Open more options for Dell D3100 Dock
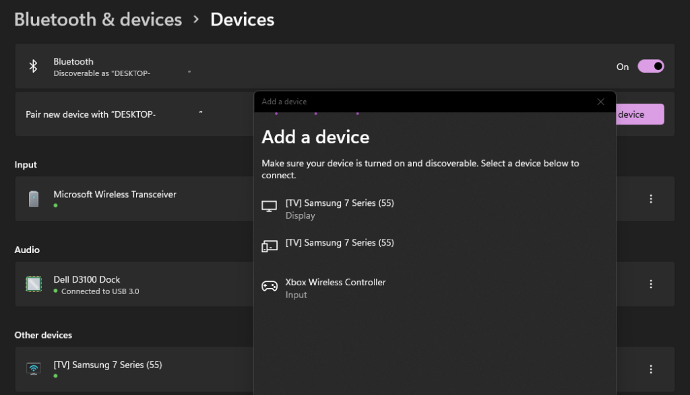This screenshot has width=690, height=395. (651, 284)
